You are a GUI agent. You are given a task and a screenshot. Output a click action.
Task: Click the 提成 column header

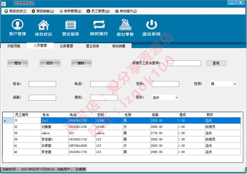pyautogui.click(x=191, y=115)
